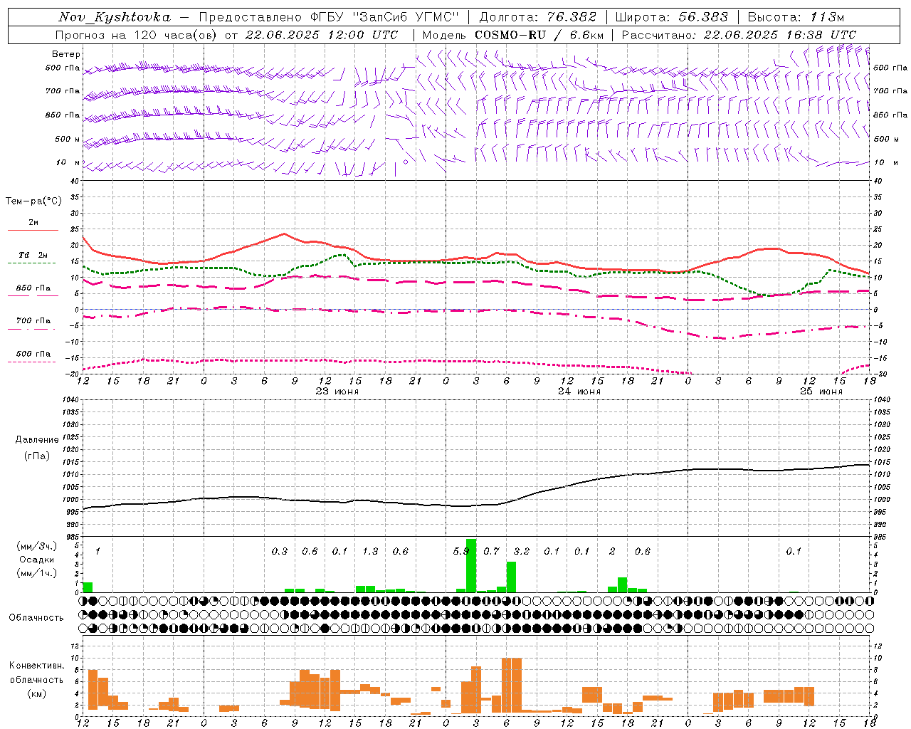Click the '25 июня' date label

click(821, 392)
